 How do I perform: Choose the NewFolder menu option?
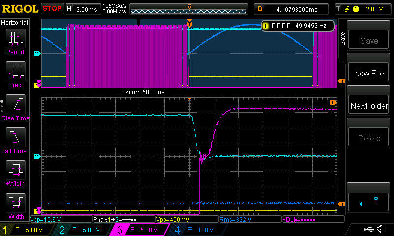369,106
